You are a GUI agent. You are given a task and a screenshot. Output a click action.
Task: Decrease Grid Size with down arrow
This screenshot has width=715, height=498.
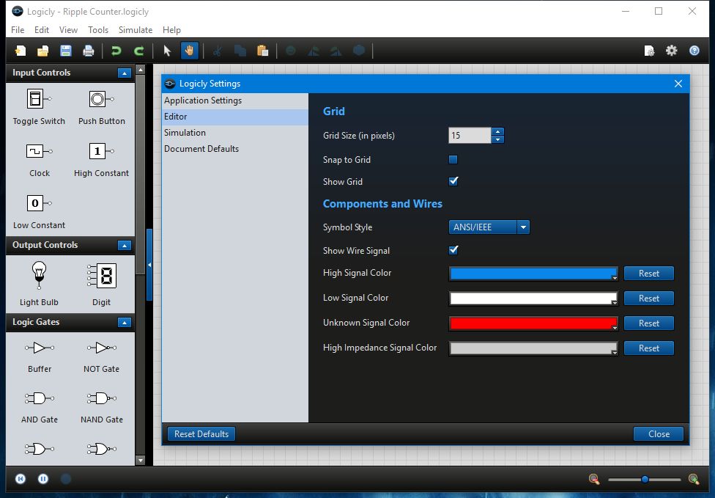[x=497, y=139]
